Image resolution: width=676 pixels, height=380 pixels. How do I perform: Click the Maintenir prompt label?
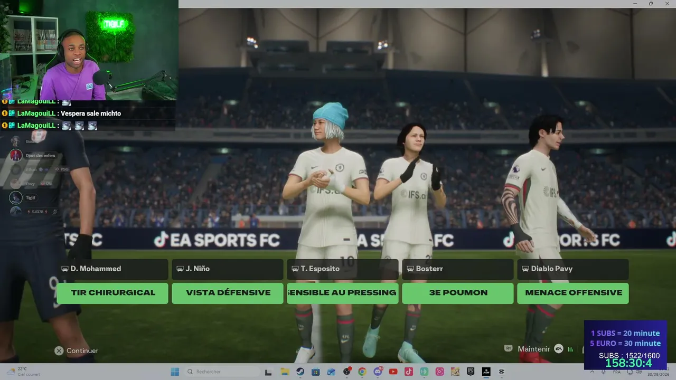534,349
